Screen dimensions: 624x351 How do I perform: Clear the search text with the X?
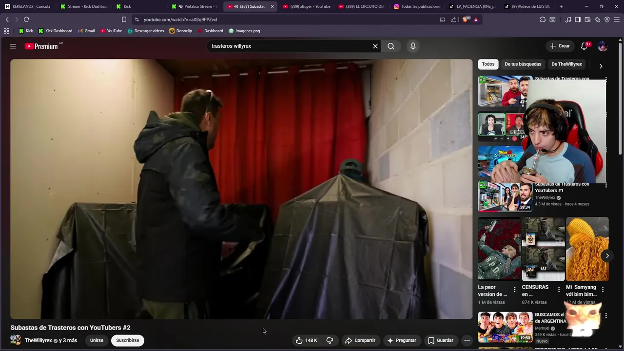[x=375, y=46]
